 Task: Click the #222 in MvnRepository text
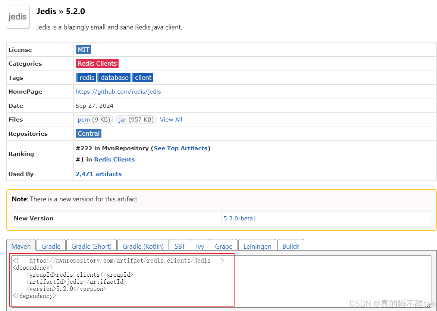112,148
